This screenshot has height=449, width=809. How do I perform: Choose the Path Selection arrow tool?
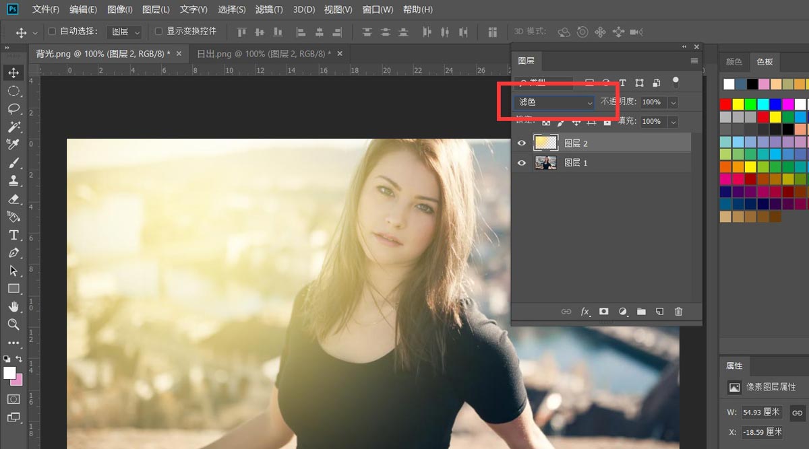click(13, 271)
